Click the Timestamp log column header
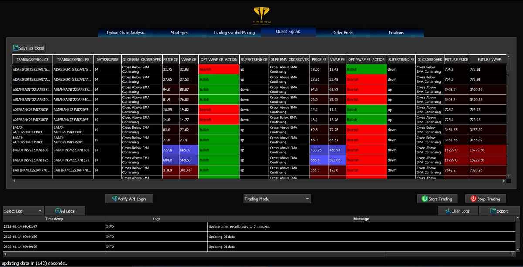 (54, 219)
